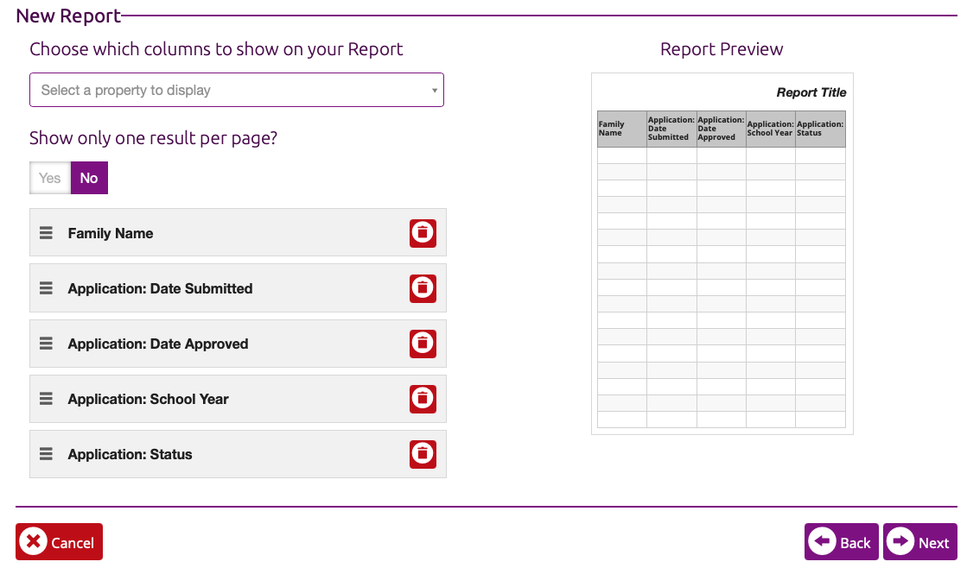Open the Select a property dropdown
967x568 pixels.
236,90
